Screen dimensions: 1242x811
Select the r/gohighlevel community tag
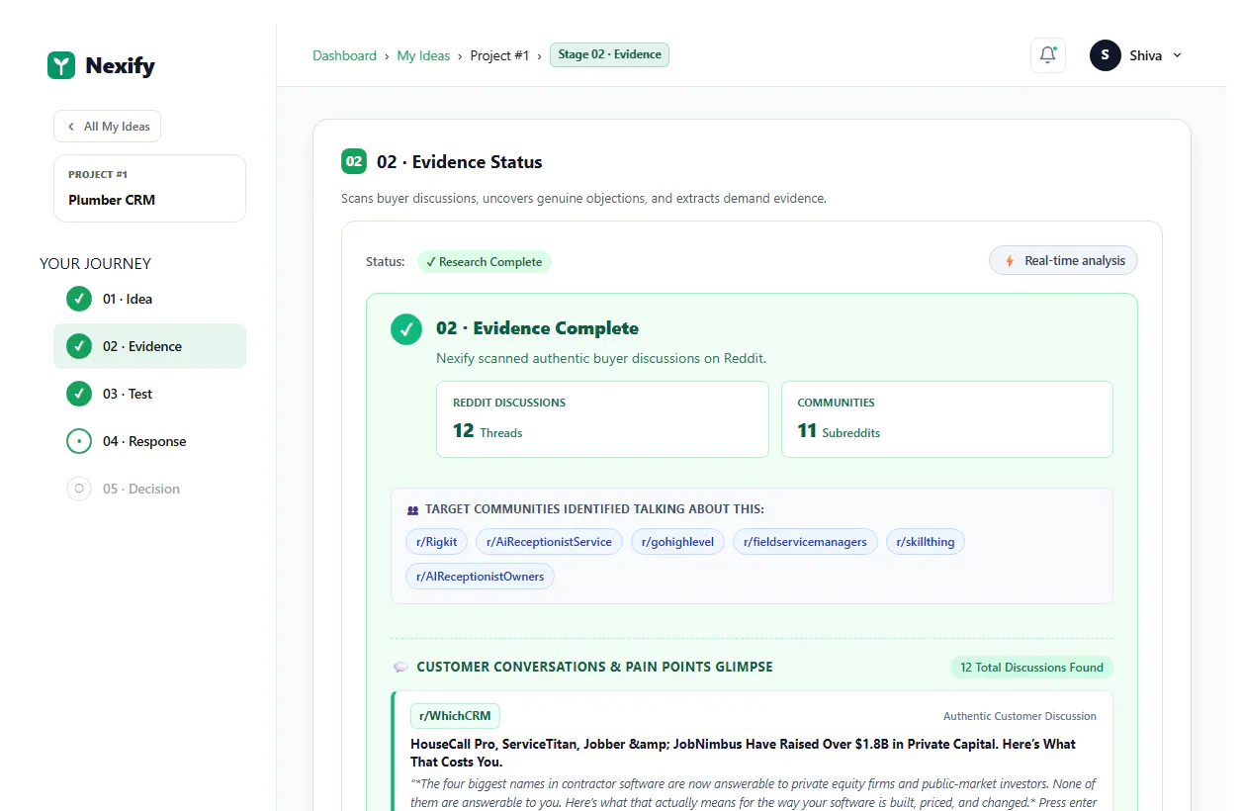677,542
